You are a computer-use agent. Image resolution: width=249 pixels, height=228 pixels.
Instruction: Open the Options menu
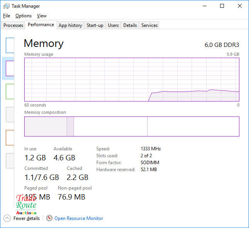24,16
